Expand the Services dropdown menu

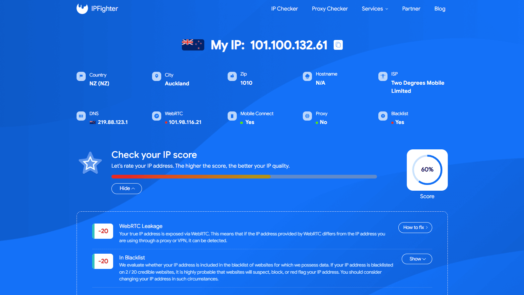(x=375, y=9)
